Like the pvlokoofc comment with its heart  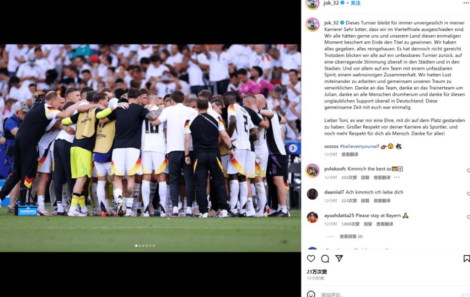pyautogui.click(x=468, y=171)
